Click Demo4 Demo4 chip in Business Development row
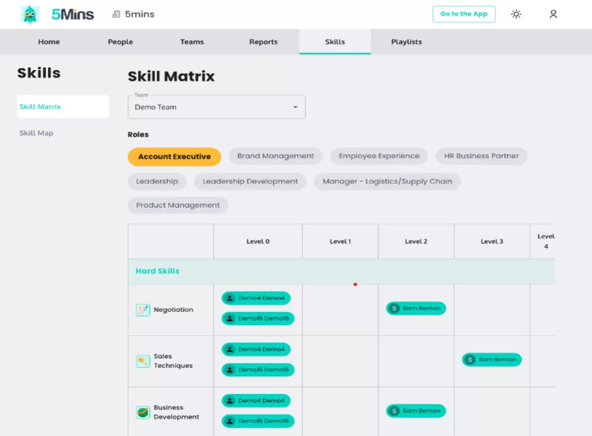This screenshot has width=592, height=436. 256,400
